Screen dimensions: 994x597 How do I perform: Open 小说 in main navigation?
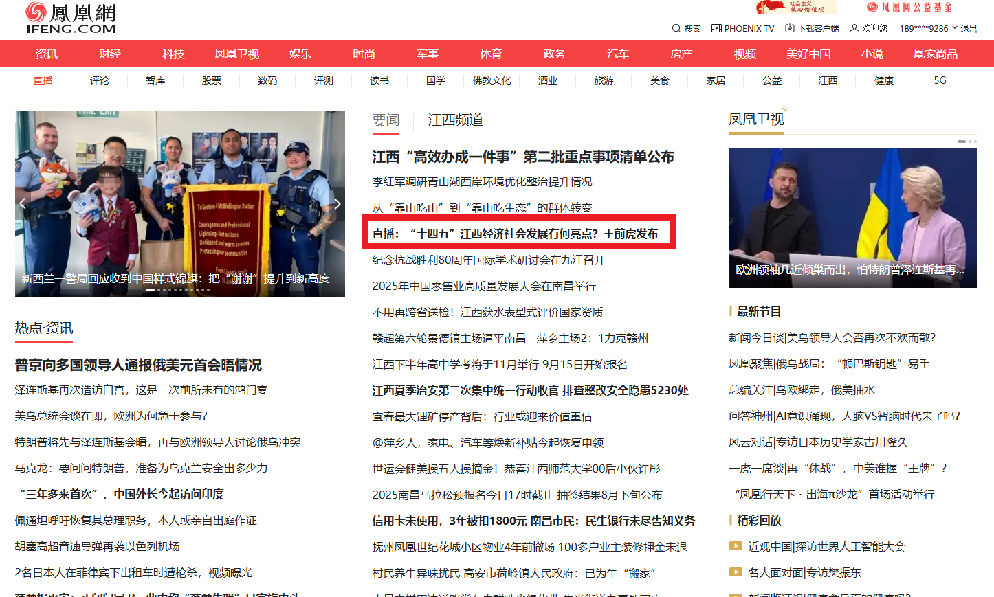[872, 54]
